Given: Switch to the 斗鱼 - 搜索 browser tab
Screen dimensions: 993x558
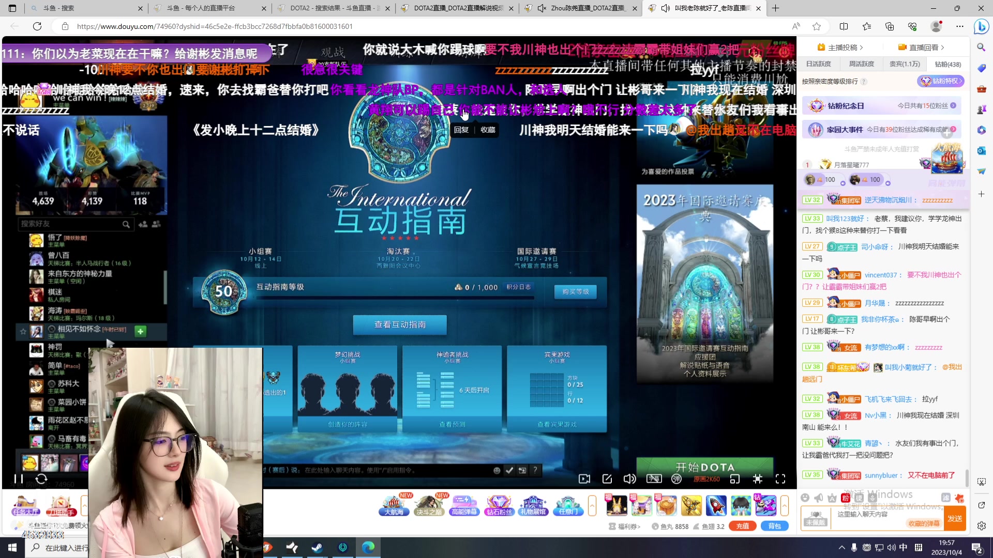Looking at the screenshot, I should pos(86,8).
